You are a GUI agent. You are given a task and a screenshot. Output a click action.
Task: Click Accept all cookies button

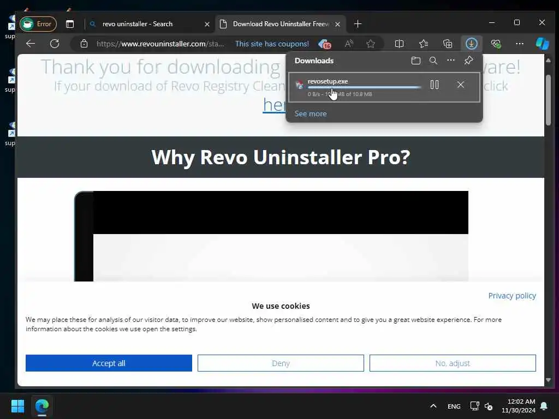[109, 363]
